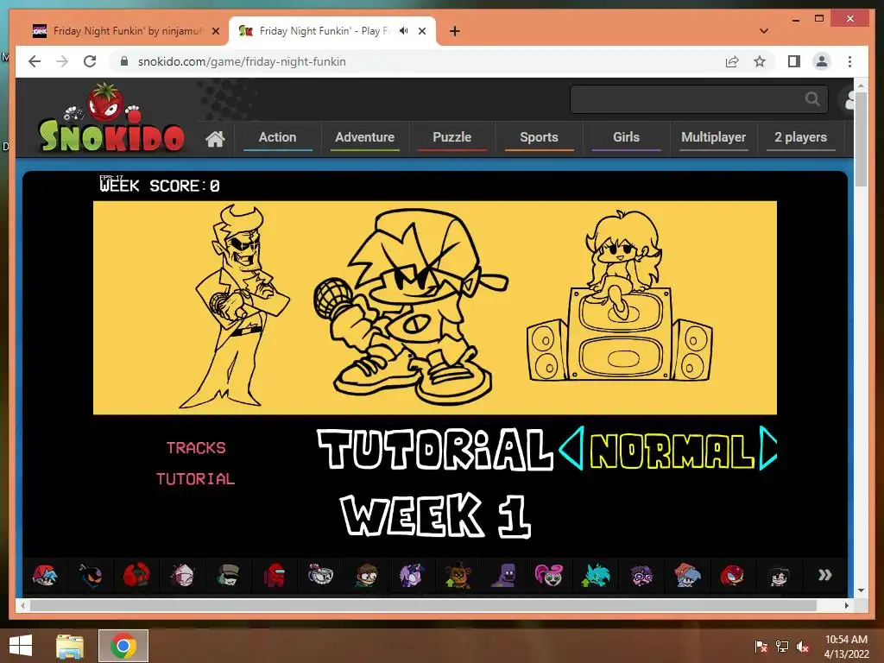Open the user account avatar on Snokido
The height and width of the screenshot is (663, 884).
coord(849,100)
